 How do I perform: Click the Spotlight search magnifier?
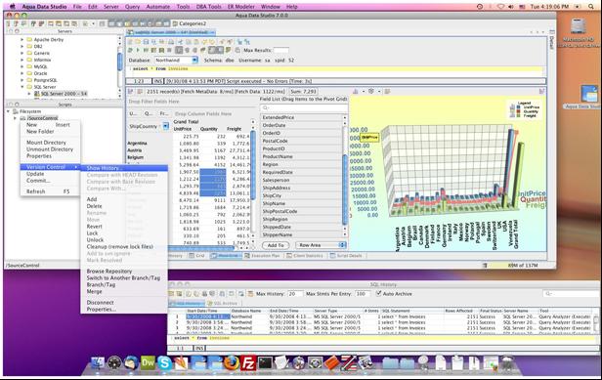pos(592,7)
